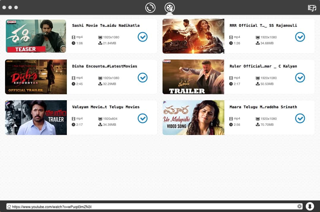
Task: Open the video library icon at top right
Action: point(312,8)
